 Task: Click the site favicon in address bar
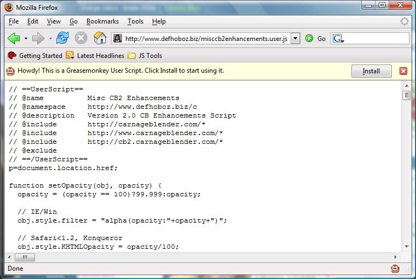(x=118, y=38)
